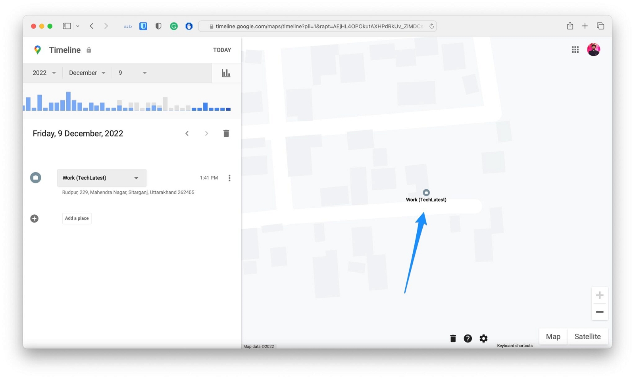Screen dimensions: 635x379
Task: Open the Google apps grid
Action: click(x=575, y=50)
